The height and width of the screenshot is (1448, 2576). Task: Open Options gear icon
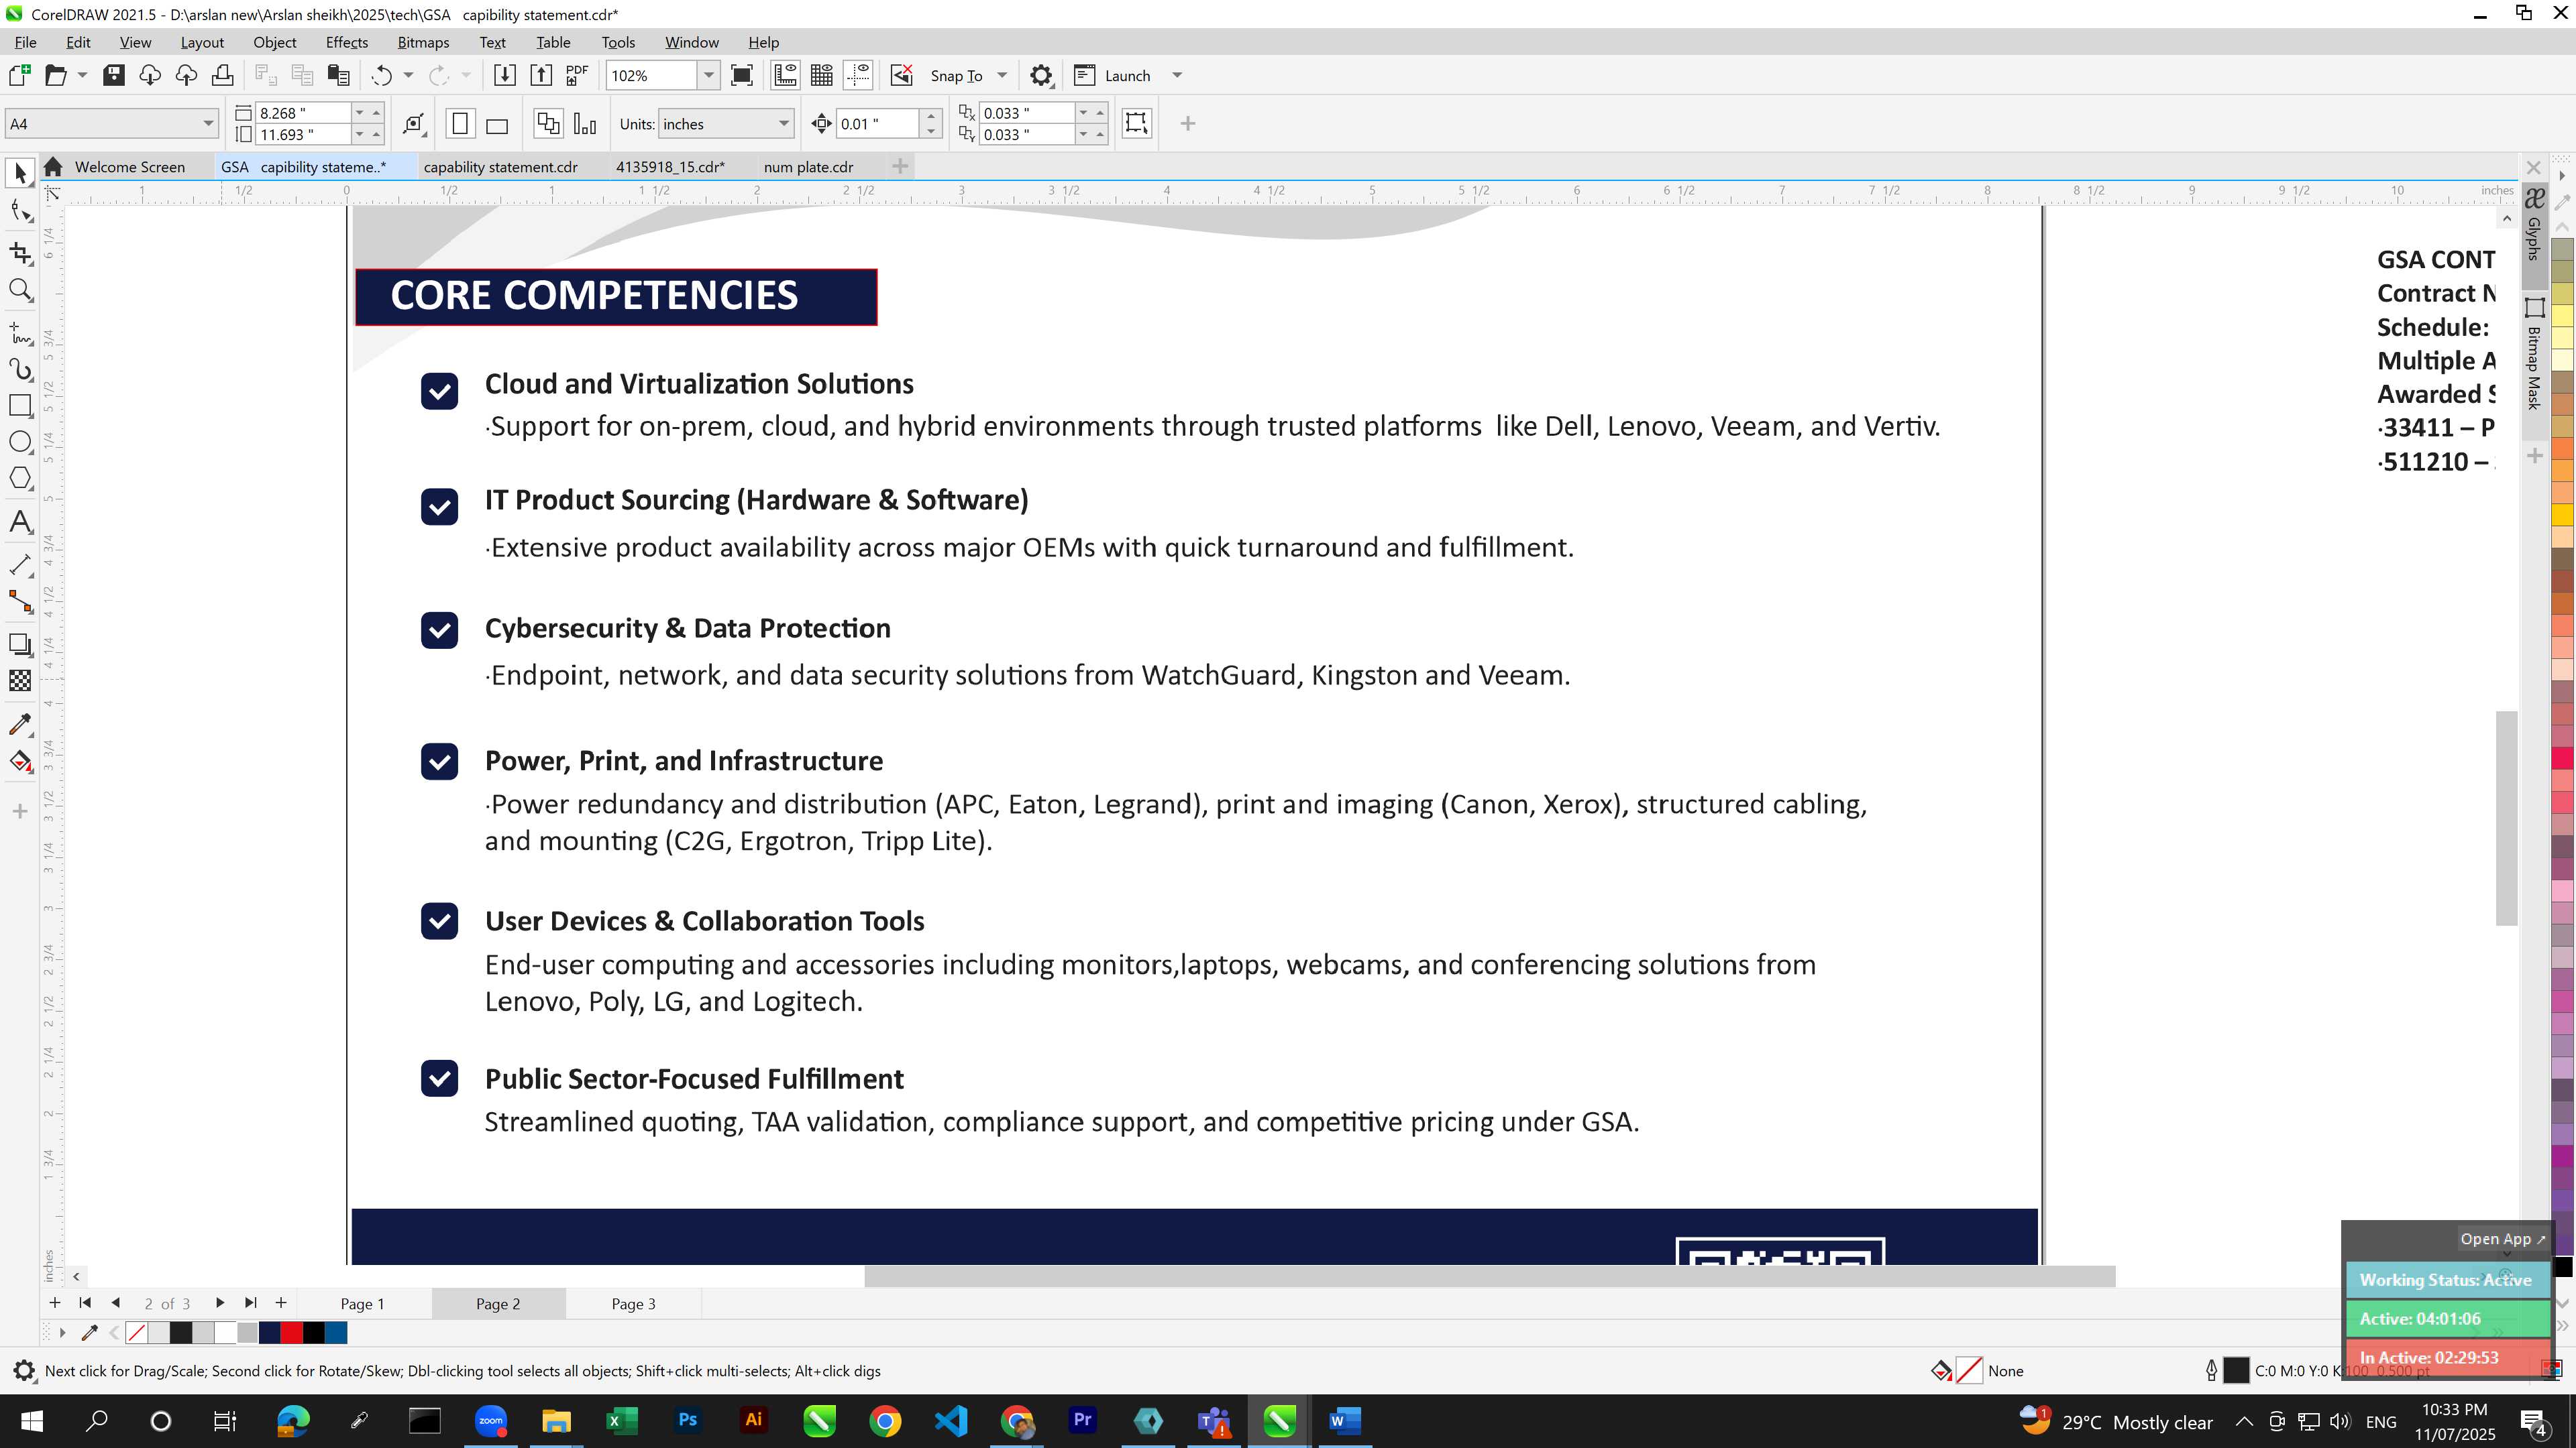(x=1041, y=75)
